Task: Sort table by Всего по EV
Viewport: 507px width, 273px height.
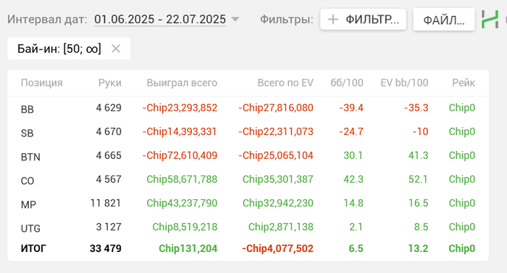Action: [x=285, y=83]
